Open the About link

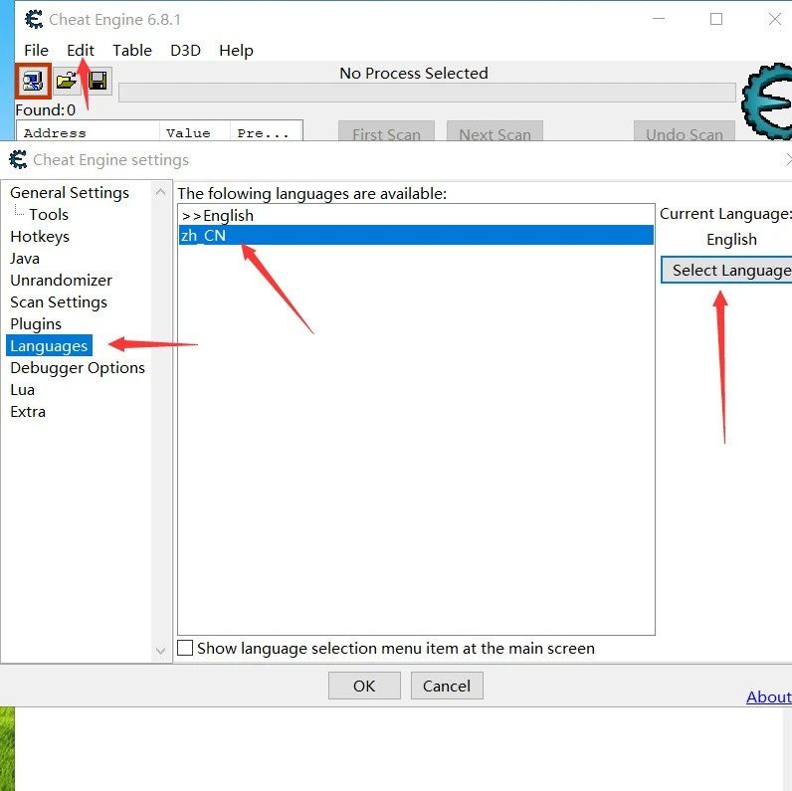click(769, 696)
